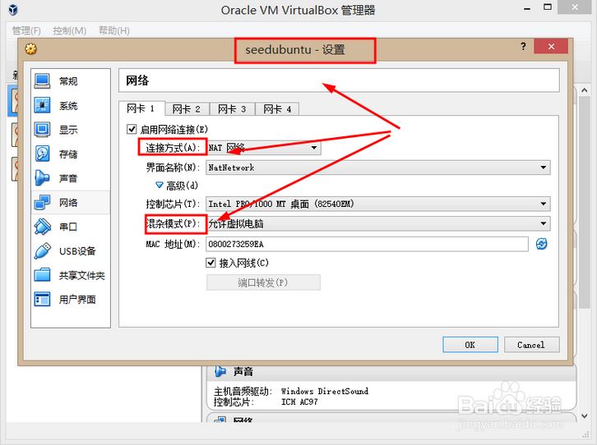The width and height of the screenshot is (597, 445).
Task: Open the 帮助(H) menu in VirtualBox manager
Action: (x=114, y=30)
